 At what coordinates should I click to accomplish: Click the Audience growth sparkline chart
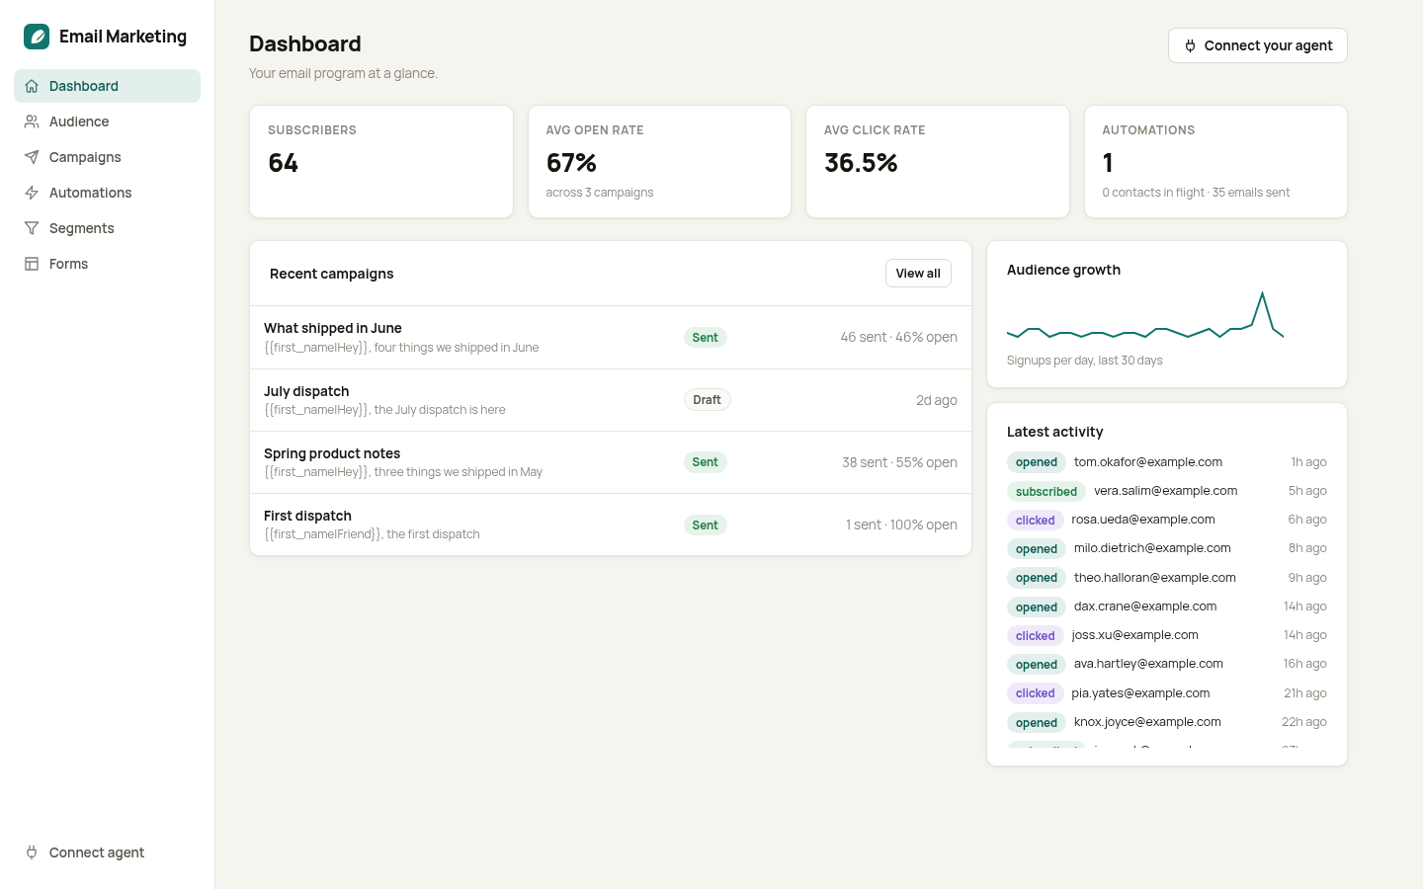point(1145,315)
